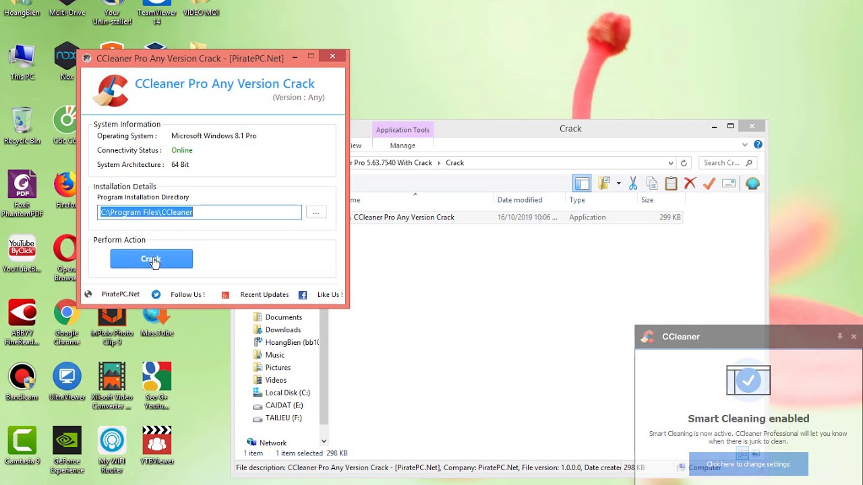Click the shell icon in Explorer toolbar
This screenshot has height=485, width=863.
coord(752,183)
